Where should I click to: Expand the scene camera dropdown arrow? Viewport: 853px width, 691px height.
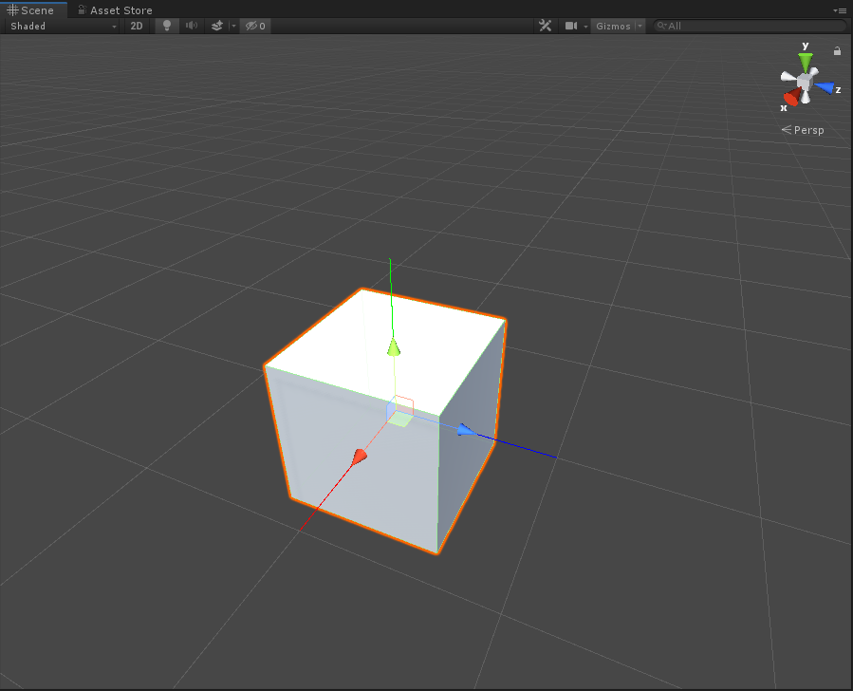click(x=585, y=27)
